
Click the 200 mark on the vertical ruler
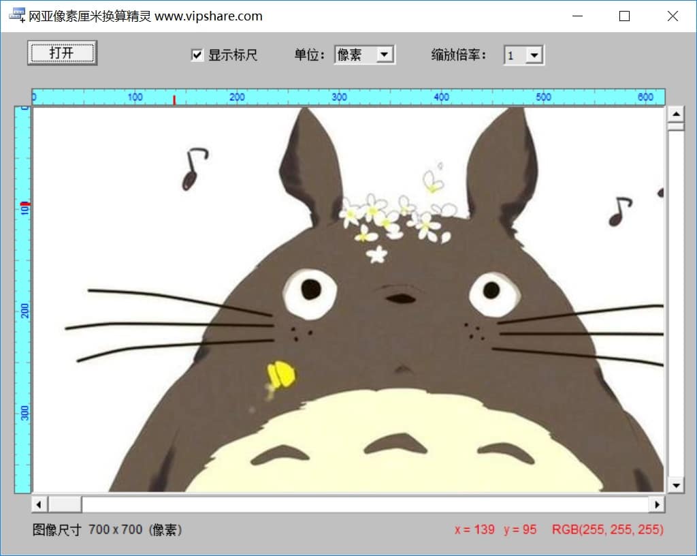coord(25,311)
